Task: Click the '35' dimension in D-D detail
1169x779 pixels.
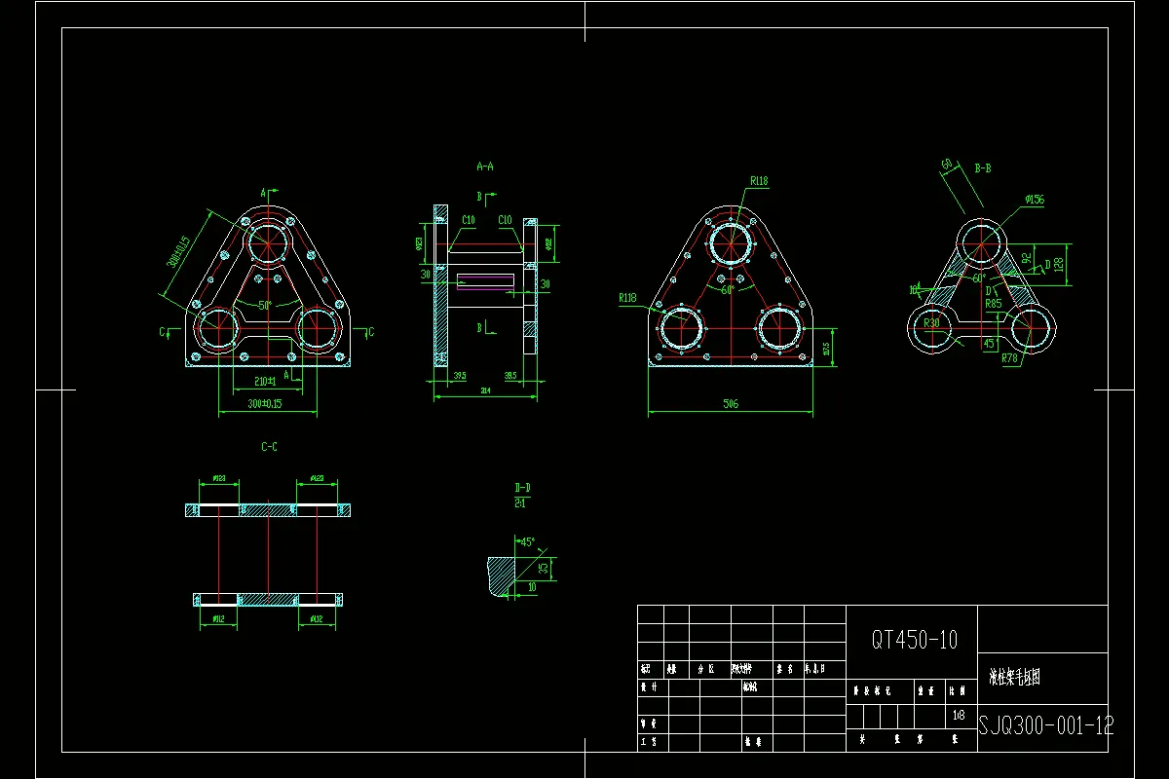Action: click(x=544, y=567)
